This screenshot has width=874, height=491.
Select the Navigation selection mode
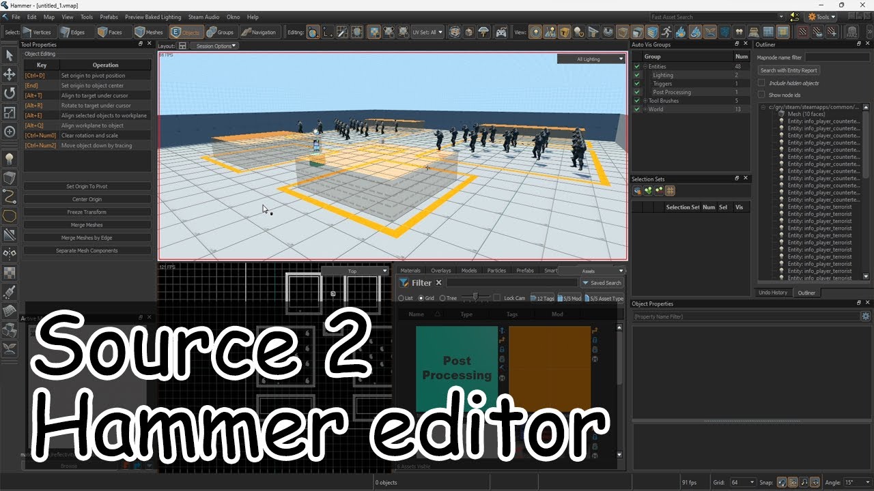tap(259, 32)
